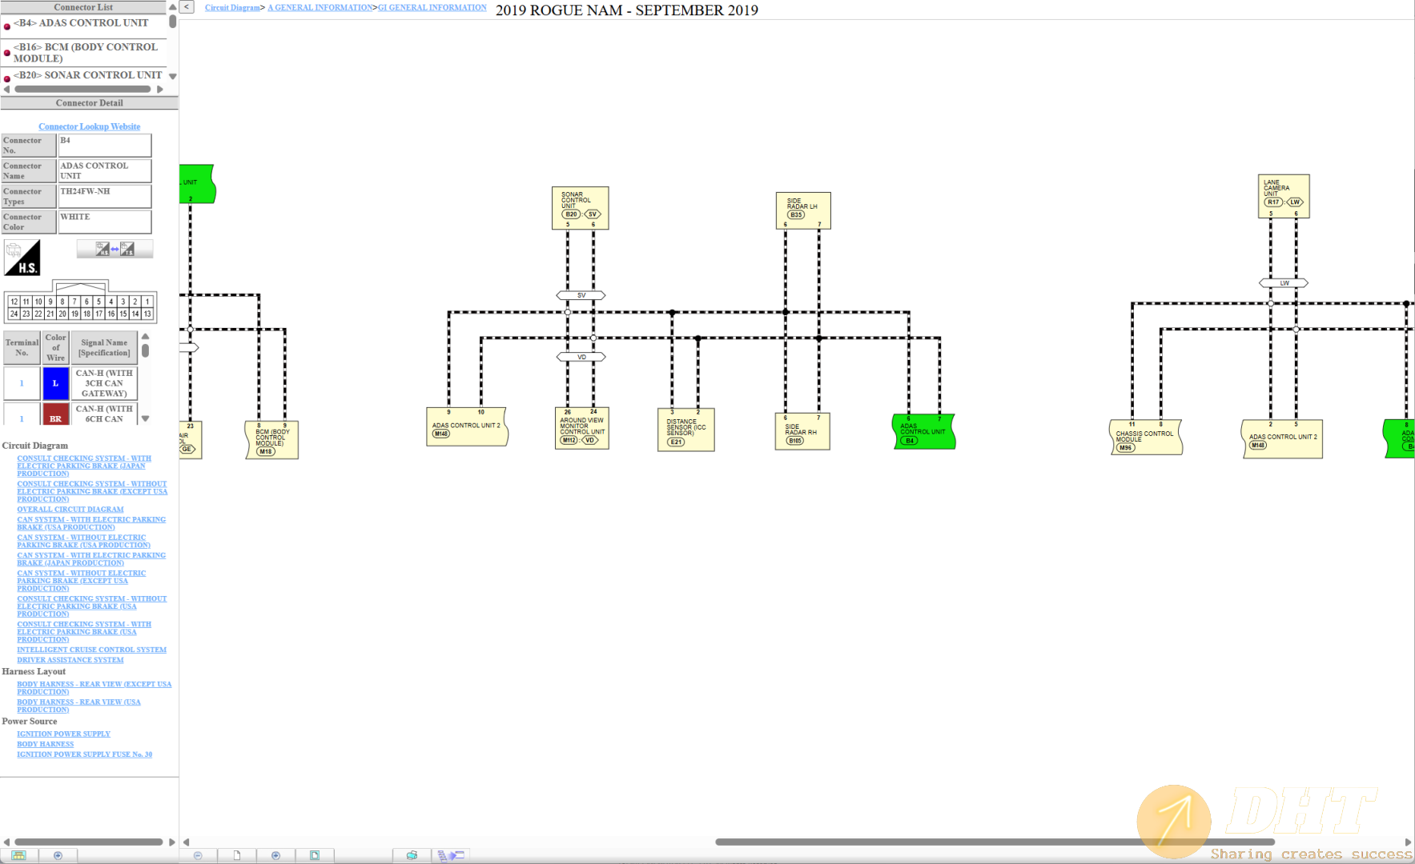The width and height of the screenshot is (1415, 864).
Task: Click the yellow-green diagram icon at bottom left
Action: point(18,855)
